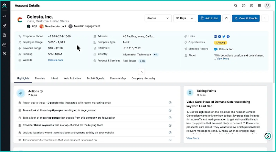The height and width of the screenshot is (152, 276).
Task: Click the 1 Active opportunities badge
Action: (220, 43)
